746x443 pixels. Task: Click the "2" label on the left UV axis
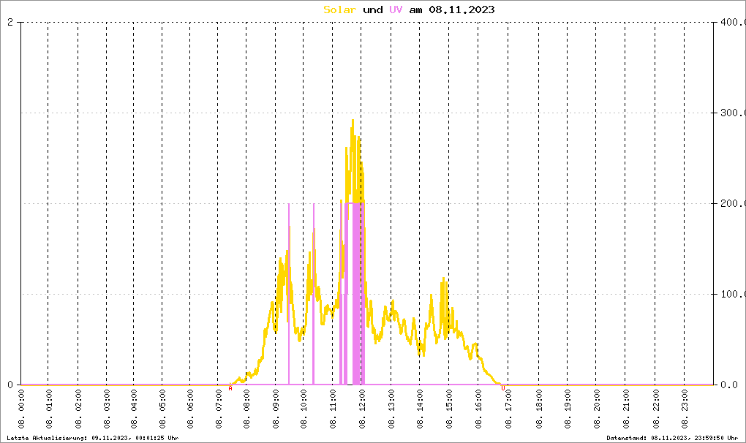click(x=10, y=23)
